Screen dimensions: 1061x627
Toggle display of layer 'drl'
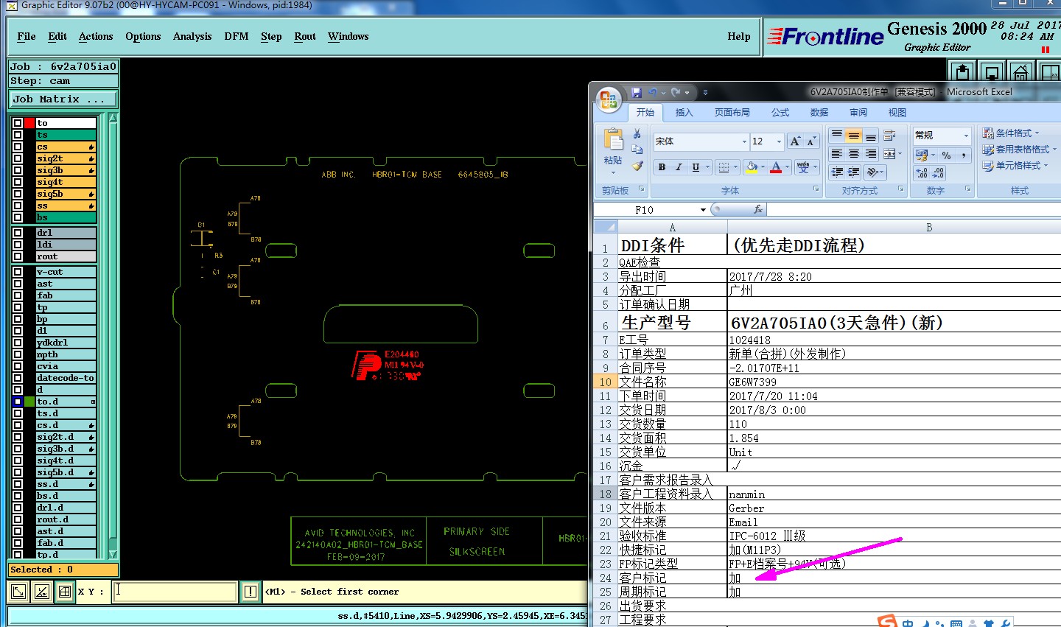coord(18,233)
